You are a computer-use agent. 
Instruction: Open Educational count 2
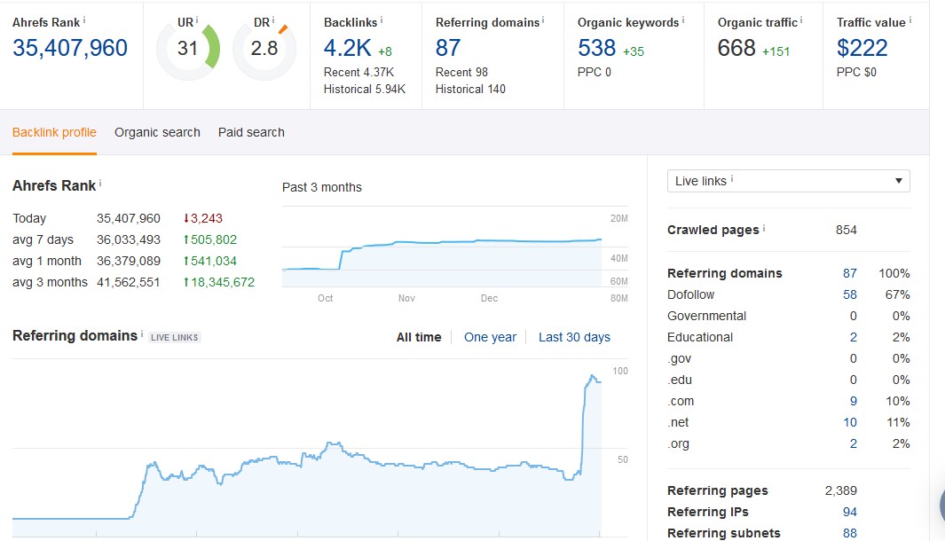click(x=854, y=337)
